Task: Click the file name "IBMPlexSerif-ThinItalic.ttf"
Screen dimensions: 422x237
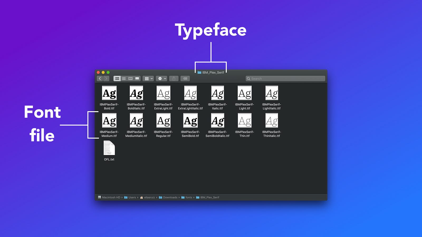Action: pos(272,134)
